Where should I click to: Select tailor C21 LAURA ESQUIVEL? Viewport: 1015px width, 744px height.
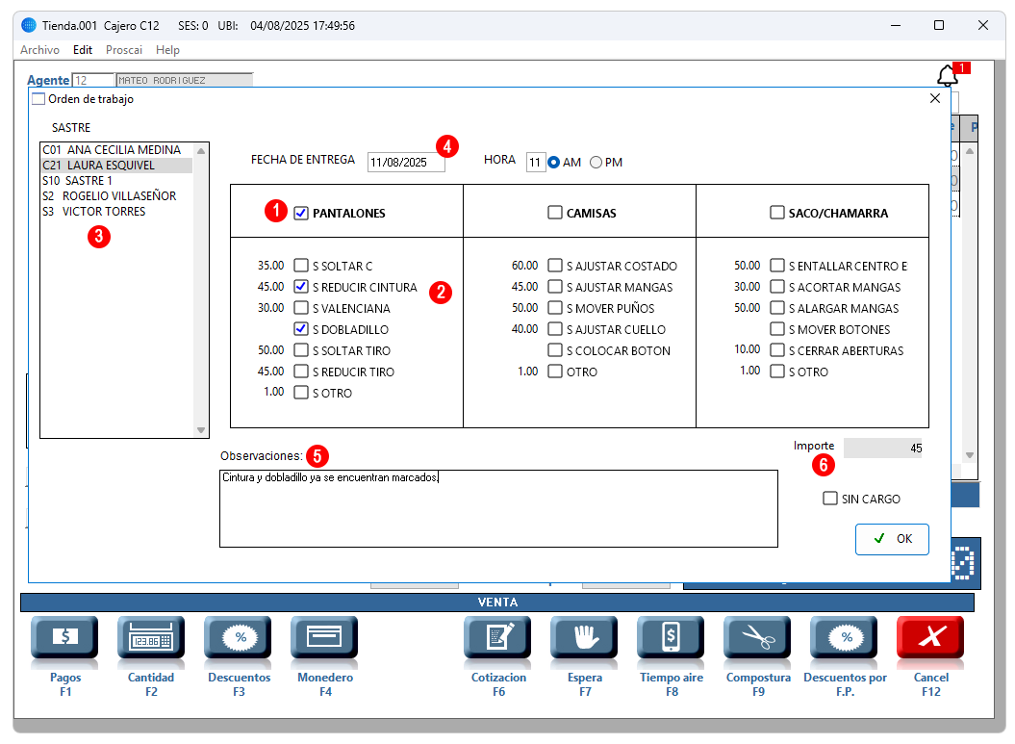[116, 166]
